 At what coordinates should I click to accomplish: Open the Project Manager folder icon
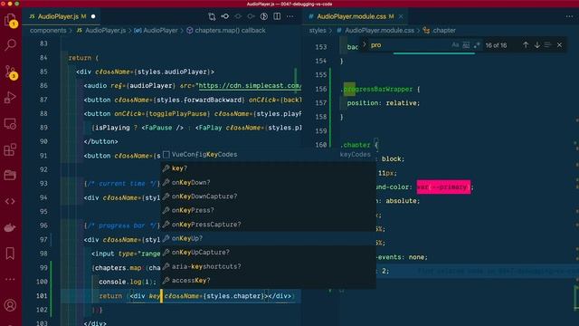[x=10, y=175]
